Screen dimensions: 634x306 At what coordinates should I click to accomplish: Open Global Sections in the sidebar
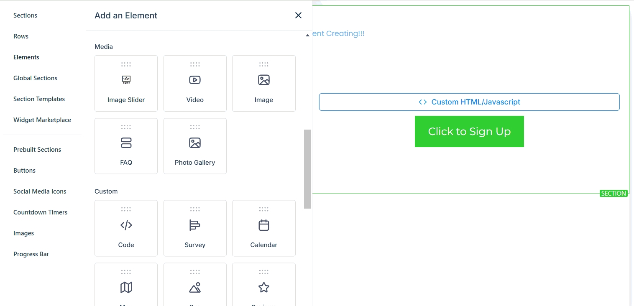(35, 78)
